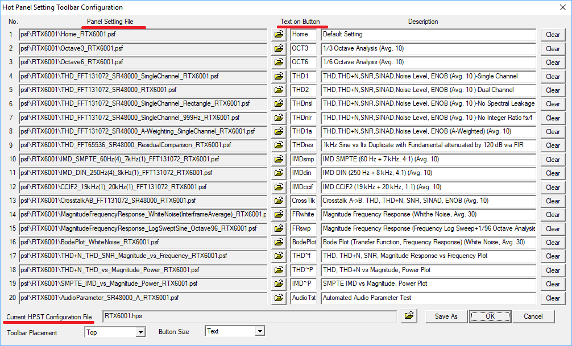Screen dimensions: 572x346
Task: Browse file for row 4 THD1
Action: [x=279, y=77]
